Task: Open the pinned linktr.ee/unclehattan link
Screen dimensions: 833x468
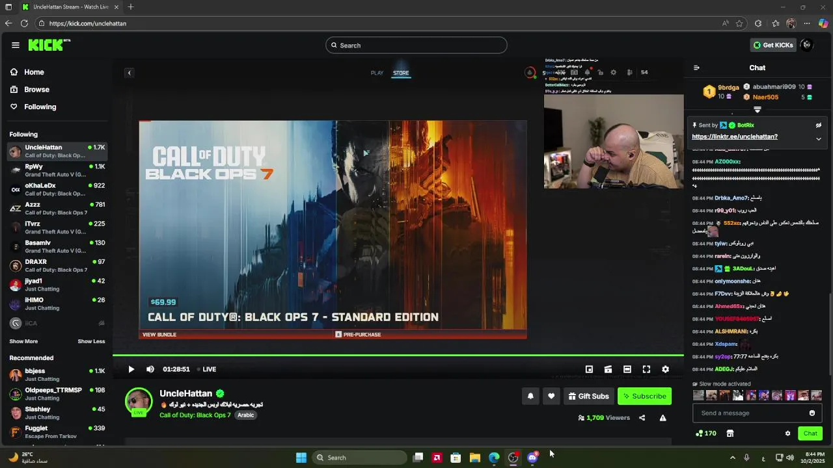Action: 734,137
